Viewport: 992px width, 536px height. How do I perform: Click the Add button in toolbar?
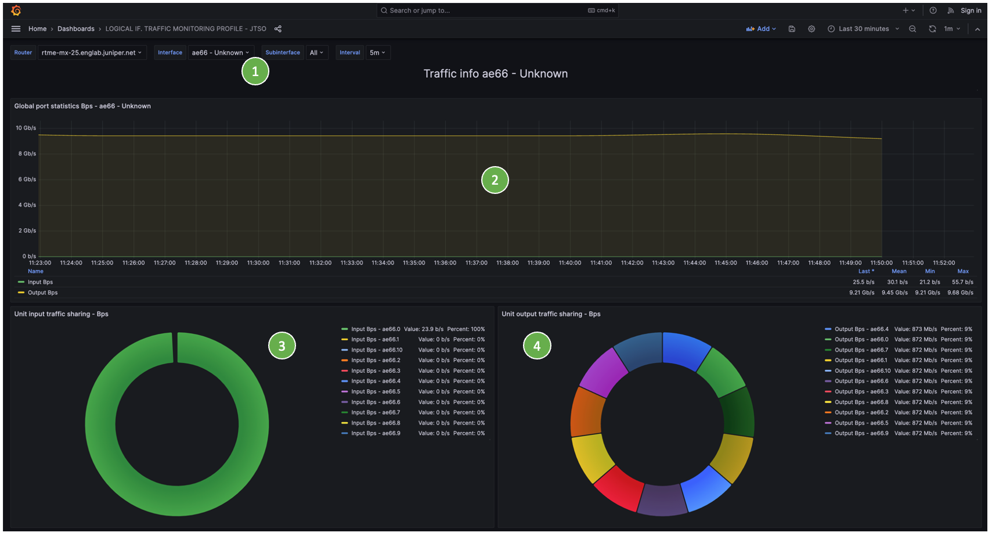(761, 29)
